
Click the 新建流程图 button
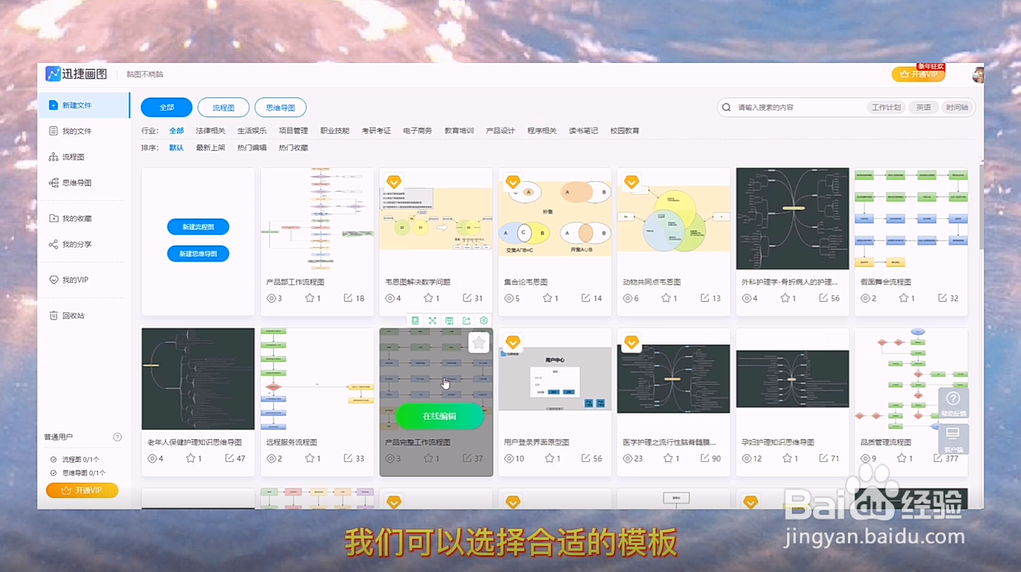(x=198, y=227)
